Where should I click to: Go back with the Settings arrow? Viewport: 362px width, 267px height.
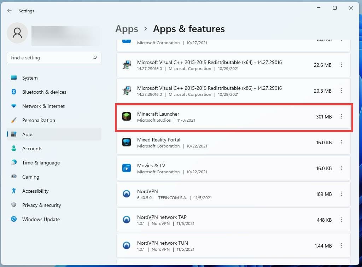coord(10,11)
